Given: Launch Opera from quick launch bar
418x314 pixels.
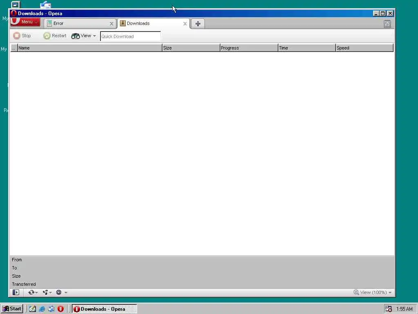Looking at the screenshot, I should pyautogui.click(x=61, y=309).
